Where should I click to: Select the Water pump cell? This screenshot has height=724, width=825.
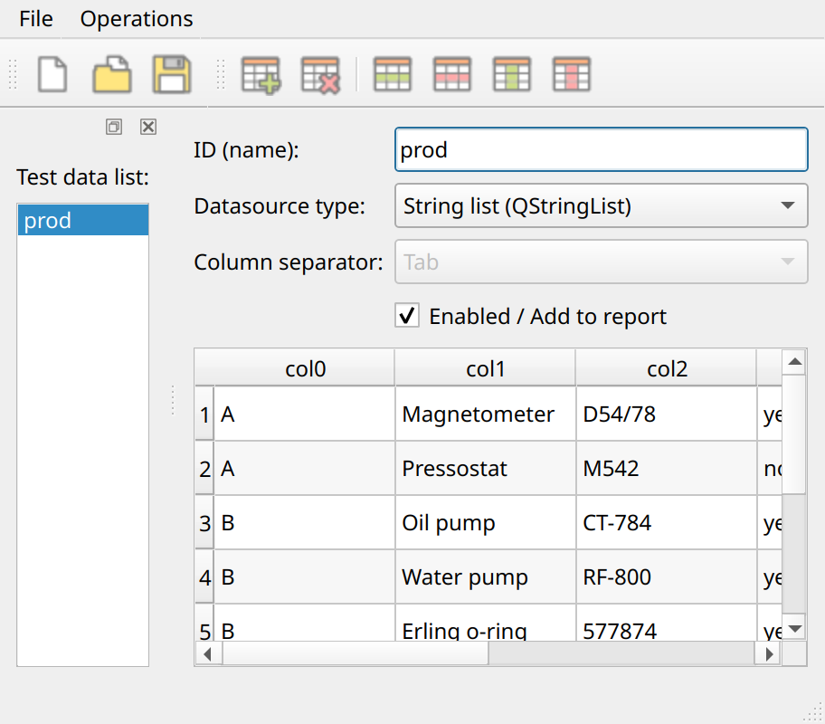click(485, 576)
